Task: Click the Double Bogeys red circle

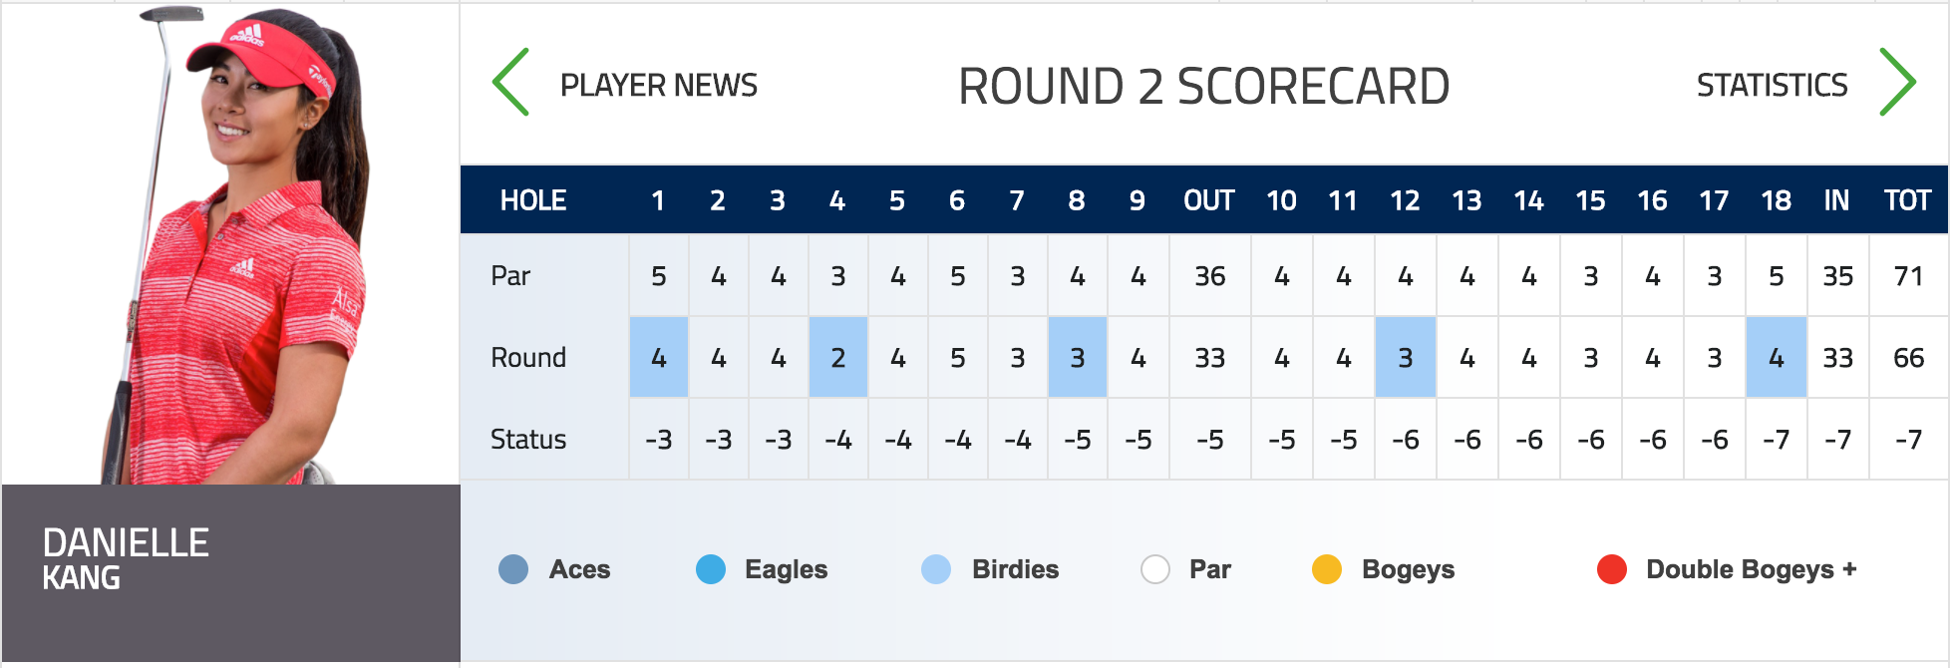Action: point(1612,569)
